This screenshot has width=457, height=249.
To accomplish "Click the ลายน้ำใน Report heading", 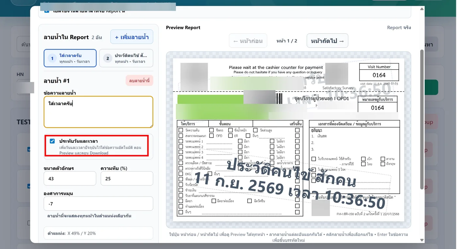I will point(66,37).
